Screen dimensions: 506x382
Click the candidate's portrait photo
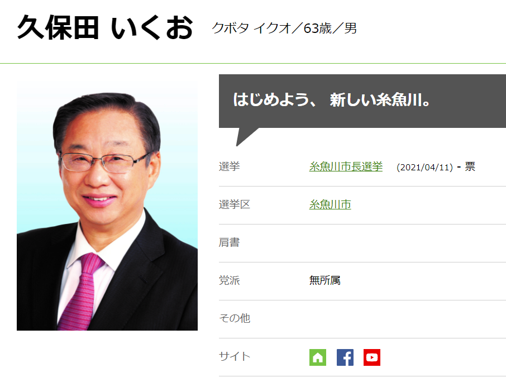pyautogui.click(x=107, y=206)
